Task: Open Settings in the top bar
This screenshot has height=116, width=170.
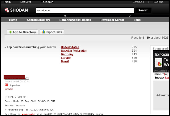Action: click(138, 2)
